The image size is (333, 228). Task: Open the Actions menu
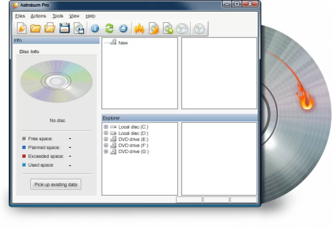click(x=38, y=16)
